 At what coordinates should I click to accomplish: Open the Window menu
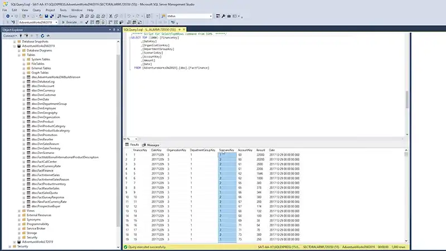(x=77, y=10)
